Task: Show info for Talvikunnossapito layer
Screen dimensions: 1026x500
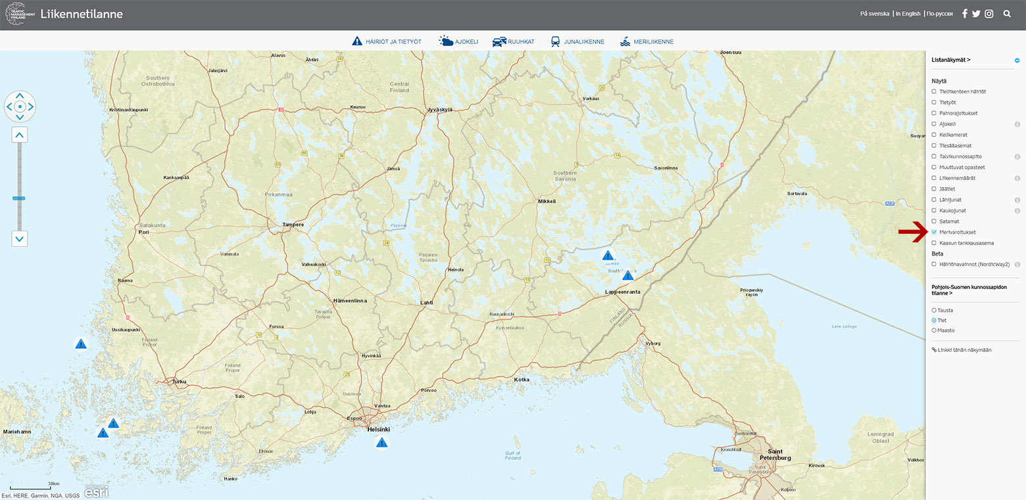Action: [x=1017, y=156]
